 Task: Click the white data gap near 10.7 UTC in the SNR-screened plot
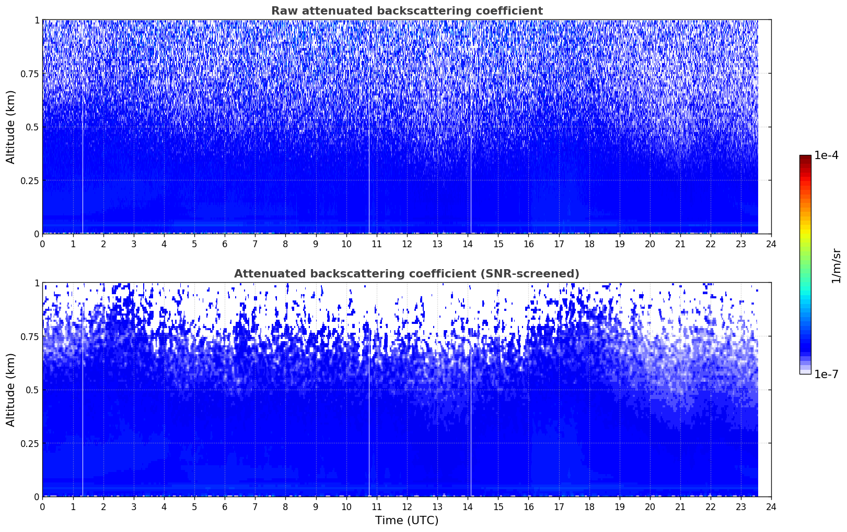369,390
